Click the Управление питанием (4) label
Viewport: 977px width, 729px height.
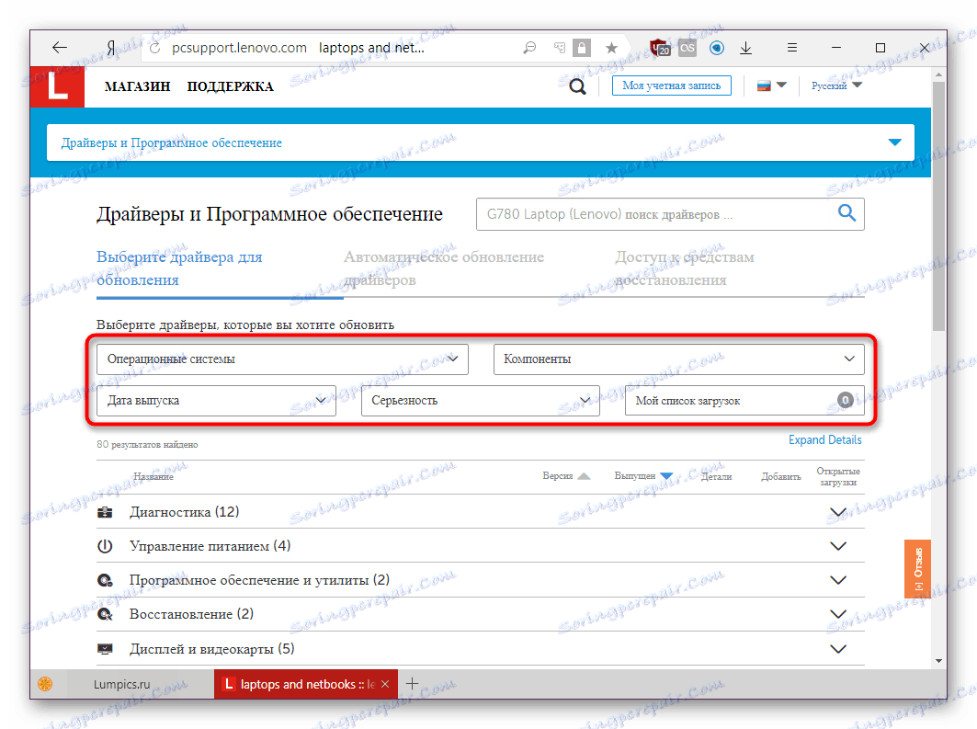click(x=210, y=546)
